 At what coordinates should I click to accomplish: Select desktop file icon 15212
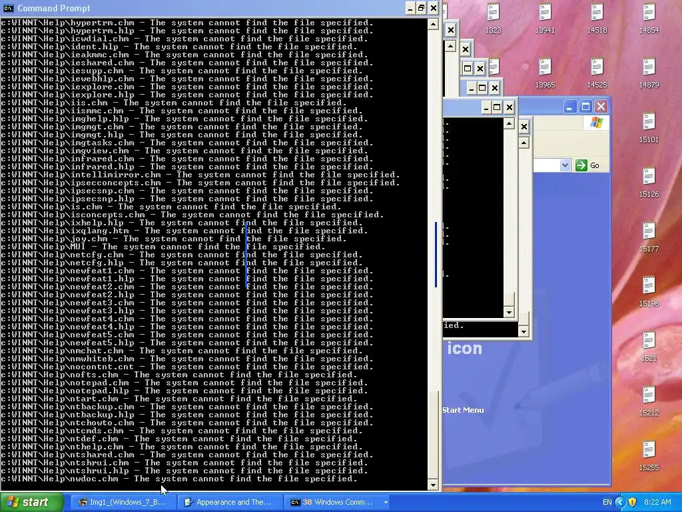tap(649, 401)
